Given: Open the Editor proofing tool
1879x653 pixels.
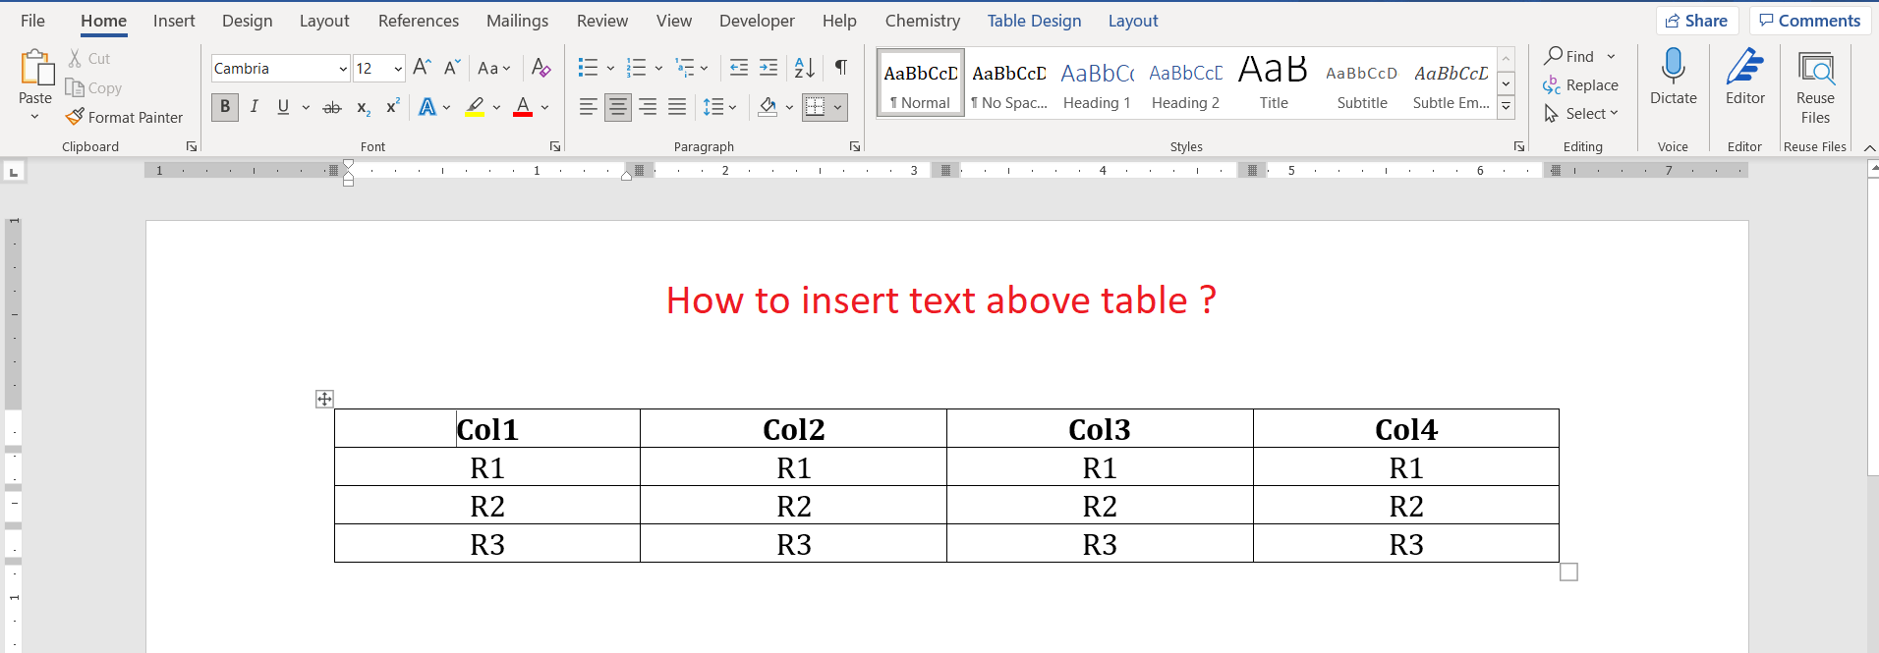Looking at the screenshot, I should (1744, 77).
